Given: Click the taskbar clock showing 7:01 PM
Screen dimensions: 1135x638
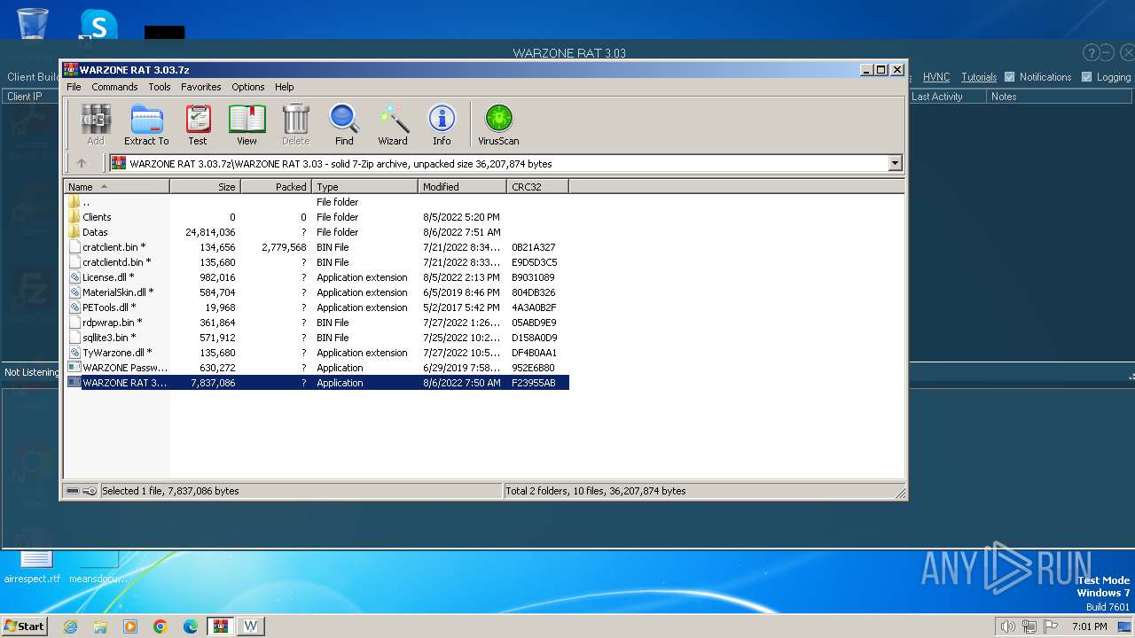Looking at the screenshot, I should pyautogui.click(x=1090, y=626).
